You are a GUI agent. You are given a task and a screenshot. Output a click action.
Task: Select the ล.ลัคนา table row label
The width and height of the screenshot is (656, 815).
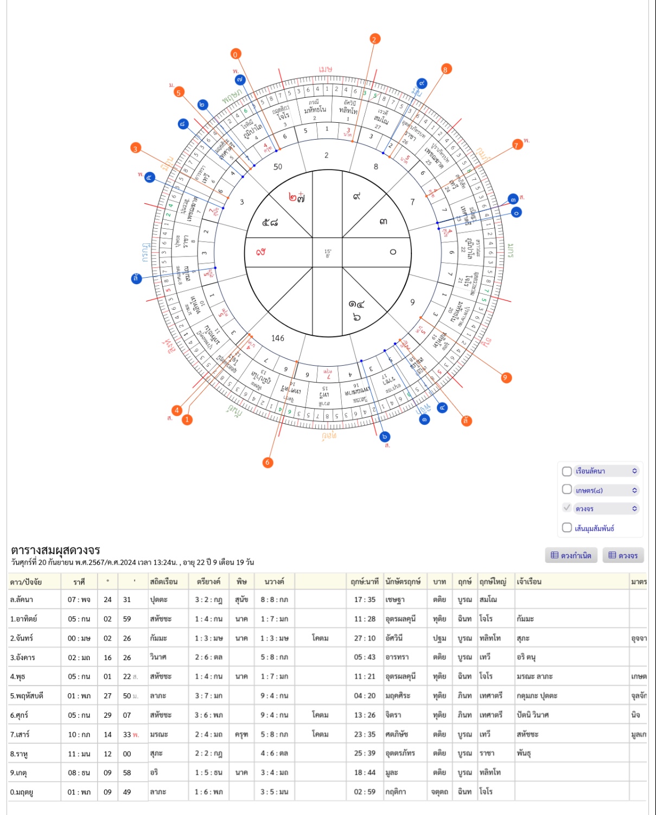22,600
